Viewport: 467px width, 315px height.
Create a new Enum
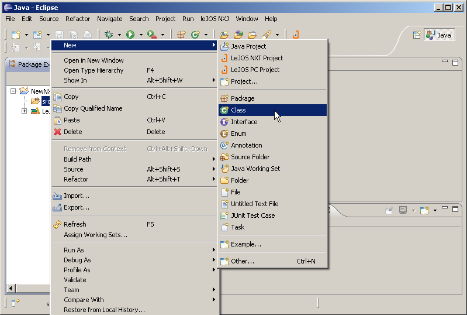click(273, 133)
